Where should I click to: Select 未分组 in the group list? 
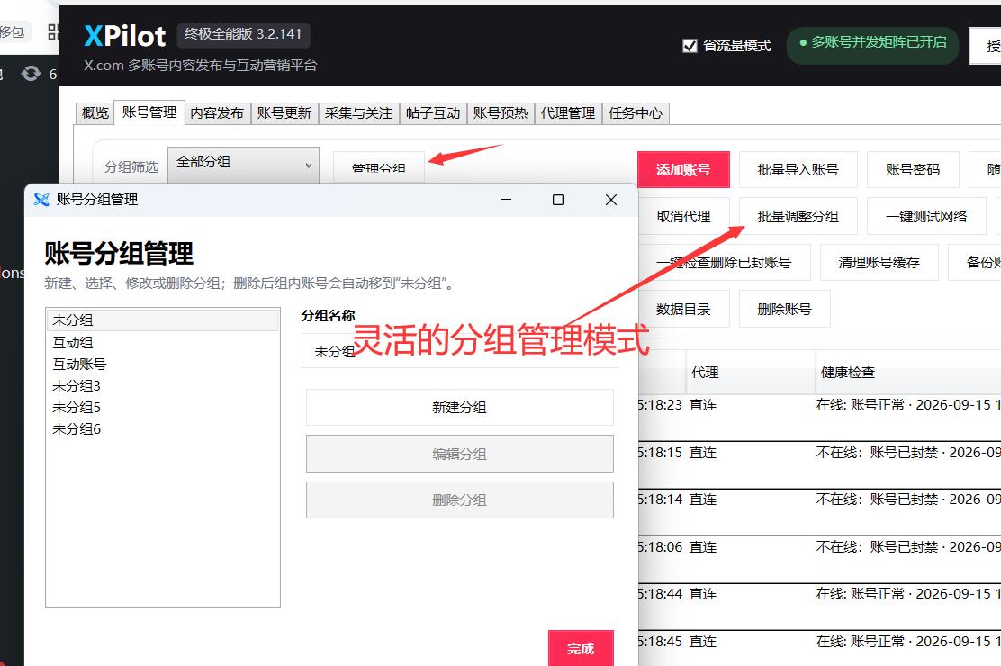coord(163,319)
